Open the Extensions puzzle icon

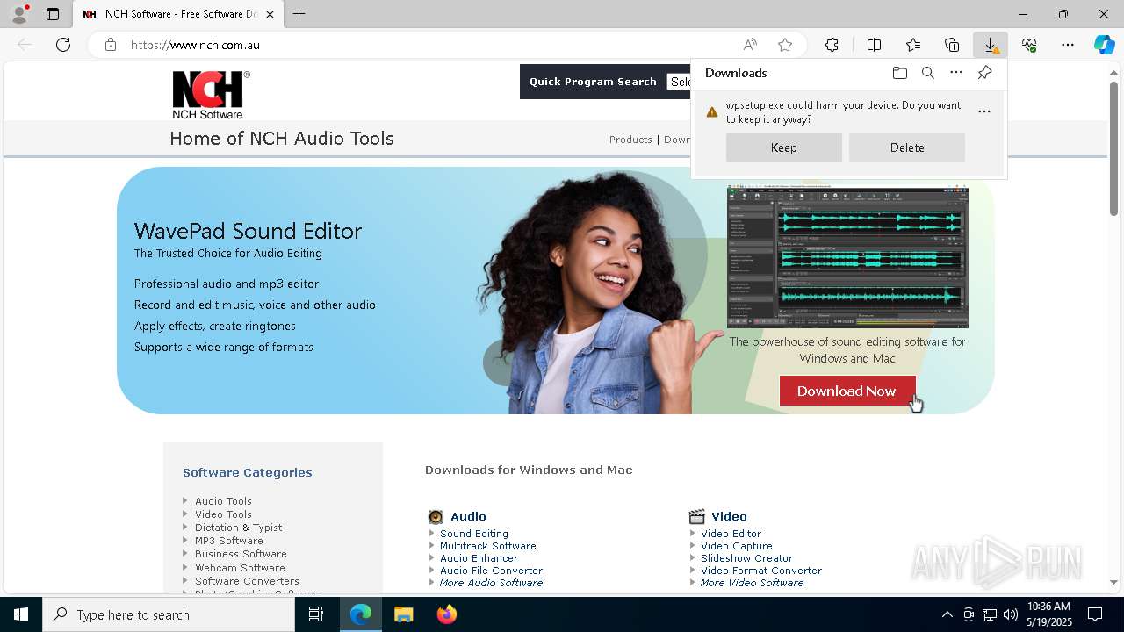tap(832, 45)
